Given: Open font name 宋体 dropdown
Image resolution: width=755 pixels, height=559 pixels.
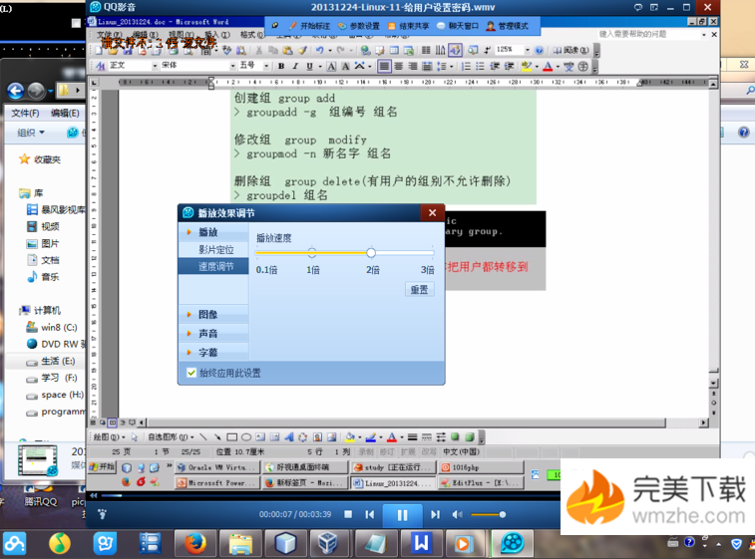Looking at the screenshot, I should click(233, 66).
